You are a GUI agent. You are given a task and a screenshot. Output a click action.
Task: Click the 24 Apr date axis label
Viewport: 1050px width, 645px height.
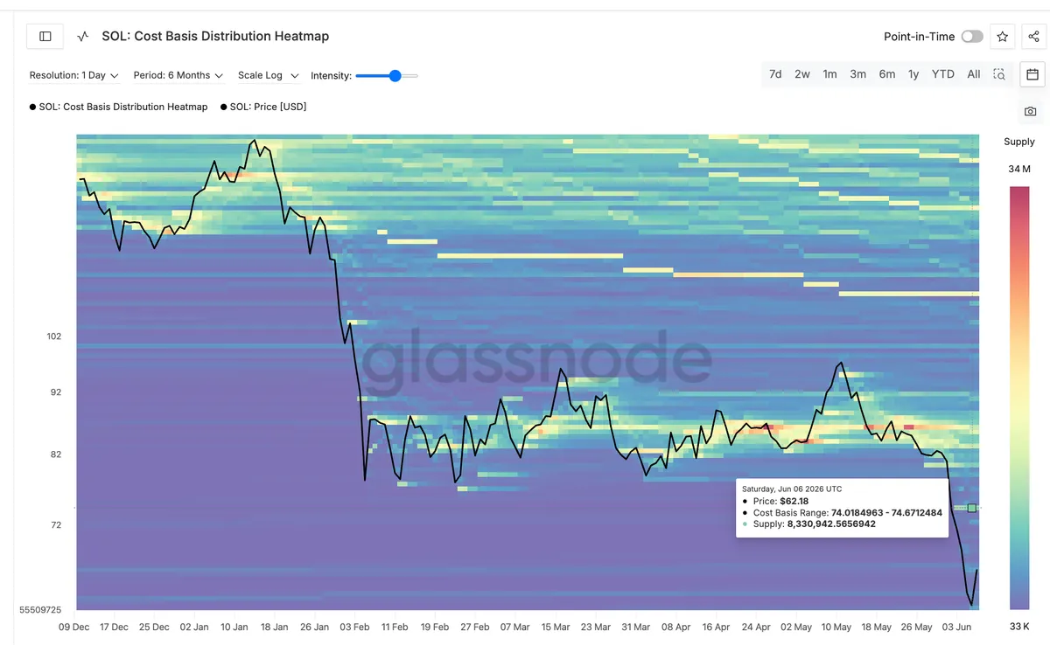point(756,627)
